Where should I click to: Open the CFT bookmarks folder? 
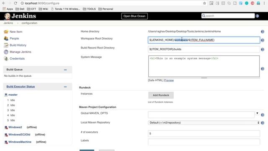tap(31, 9)
